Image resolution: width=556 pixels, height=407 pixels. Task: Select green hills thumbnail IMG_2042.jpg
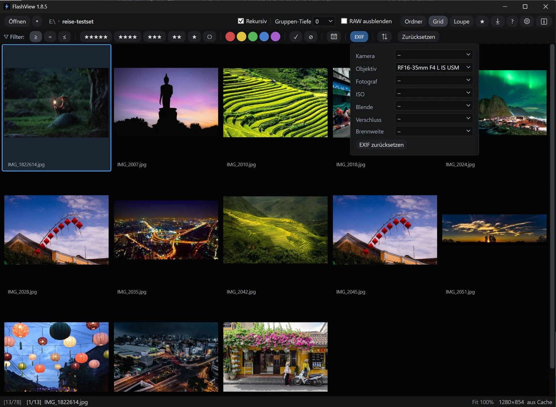(275, 230)
